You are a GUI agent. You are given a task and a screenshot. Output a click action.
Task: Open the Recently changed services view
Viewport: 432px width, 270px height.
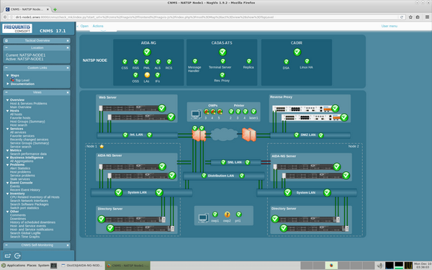[x=30, y=140]
